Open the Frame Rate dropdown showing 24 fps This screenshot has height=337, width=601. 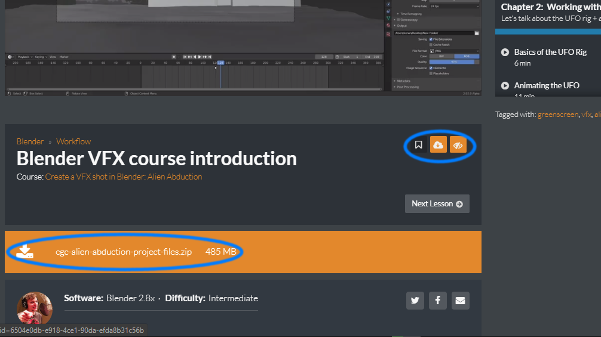(x=455, y=6)
